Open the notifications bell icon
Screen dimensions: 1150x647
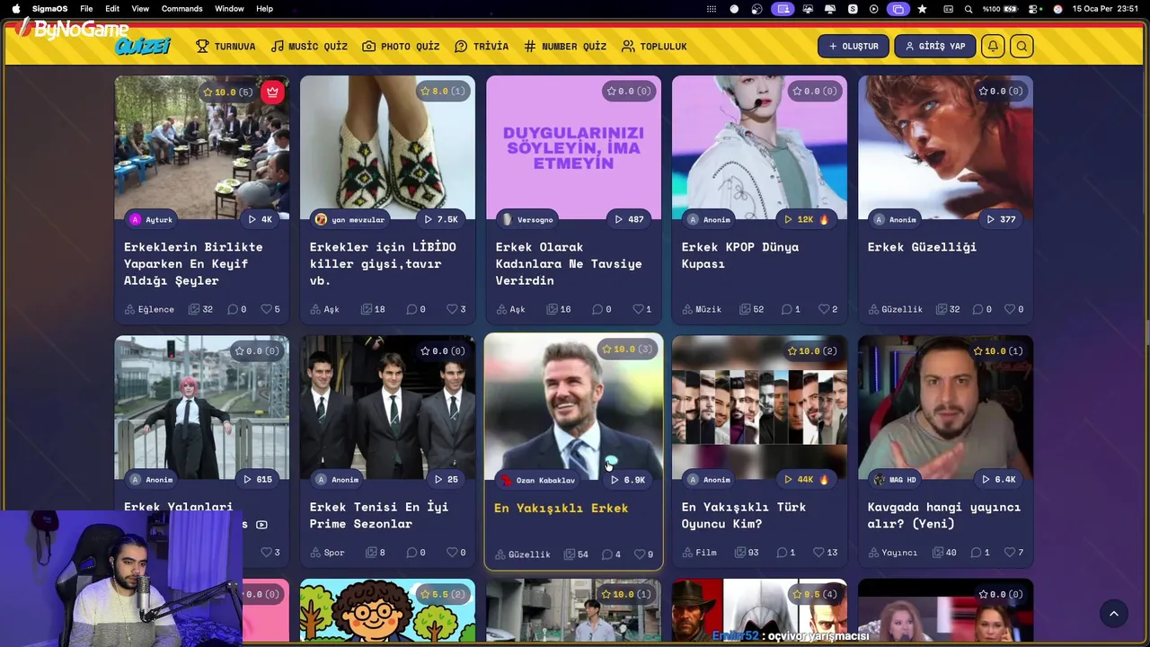tap(993, 46)
